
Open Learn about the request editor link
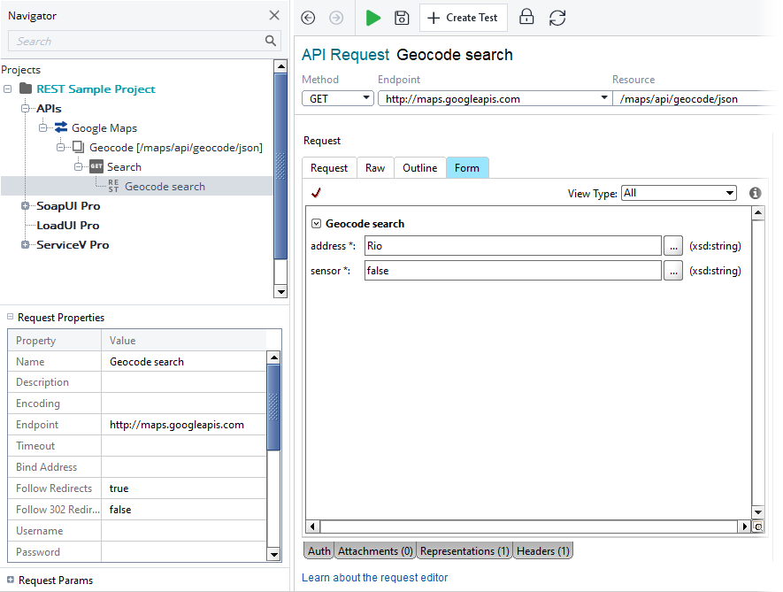point(374,578)
